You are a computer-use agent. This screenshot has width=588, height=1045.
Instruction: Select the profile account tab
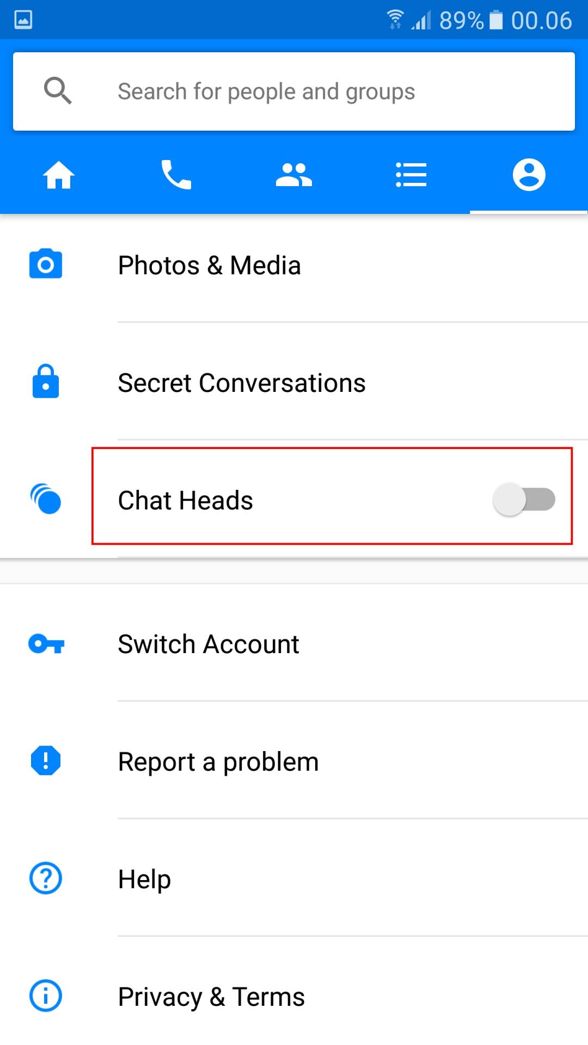tap(529, 175)
